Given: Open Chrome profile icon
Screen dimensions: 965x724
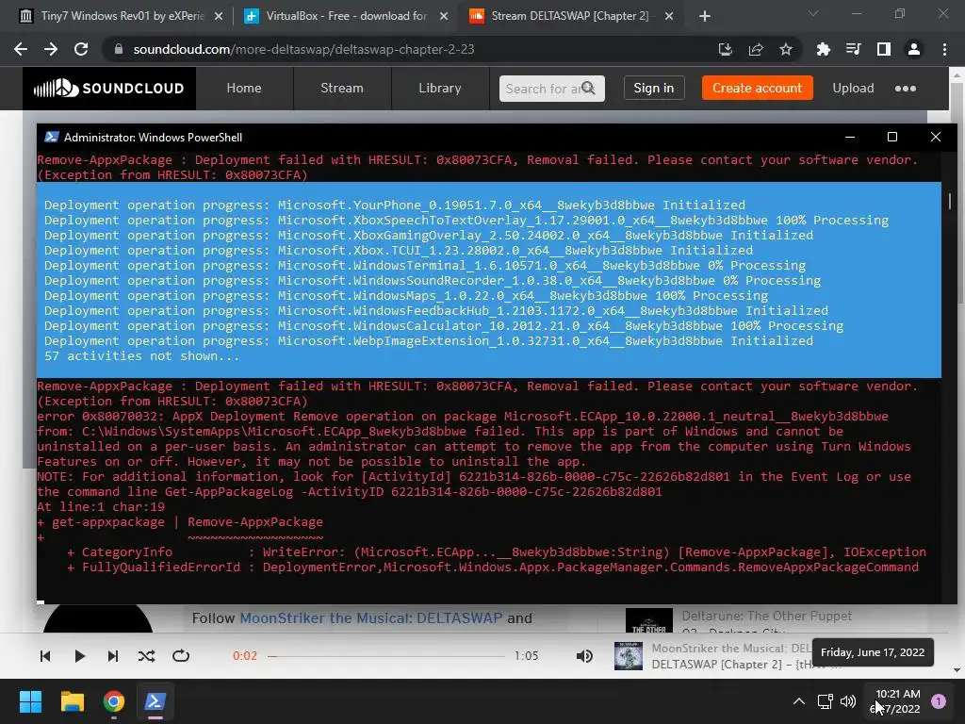Looking at the screenshot, I should (914, 49).
